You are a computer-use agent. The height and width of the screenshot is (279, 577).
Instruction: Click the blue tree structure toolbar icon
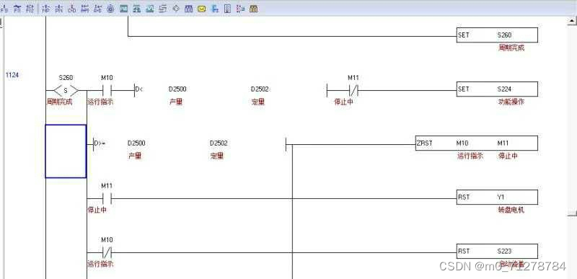(x=215, y=9)
